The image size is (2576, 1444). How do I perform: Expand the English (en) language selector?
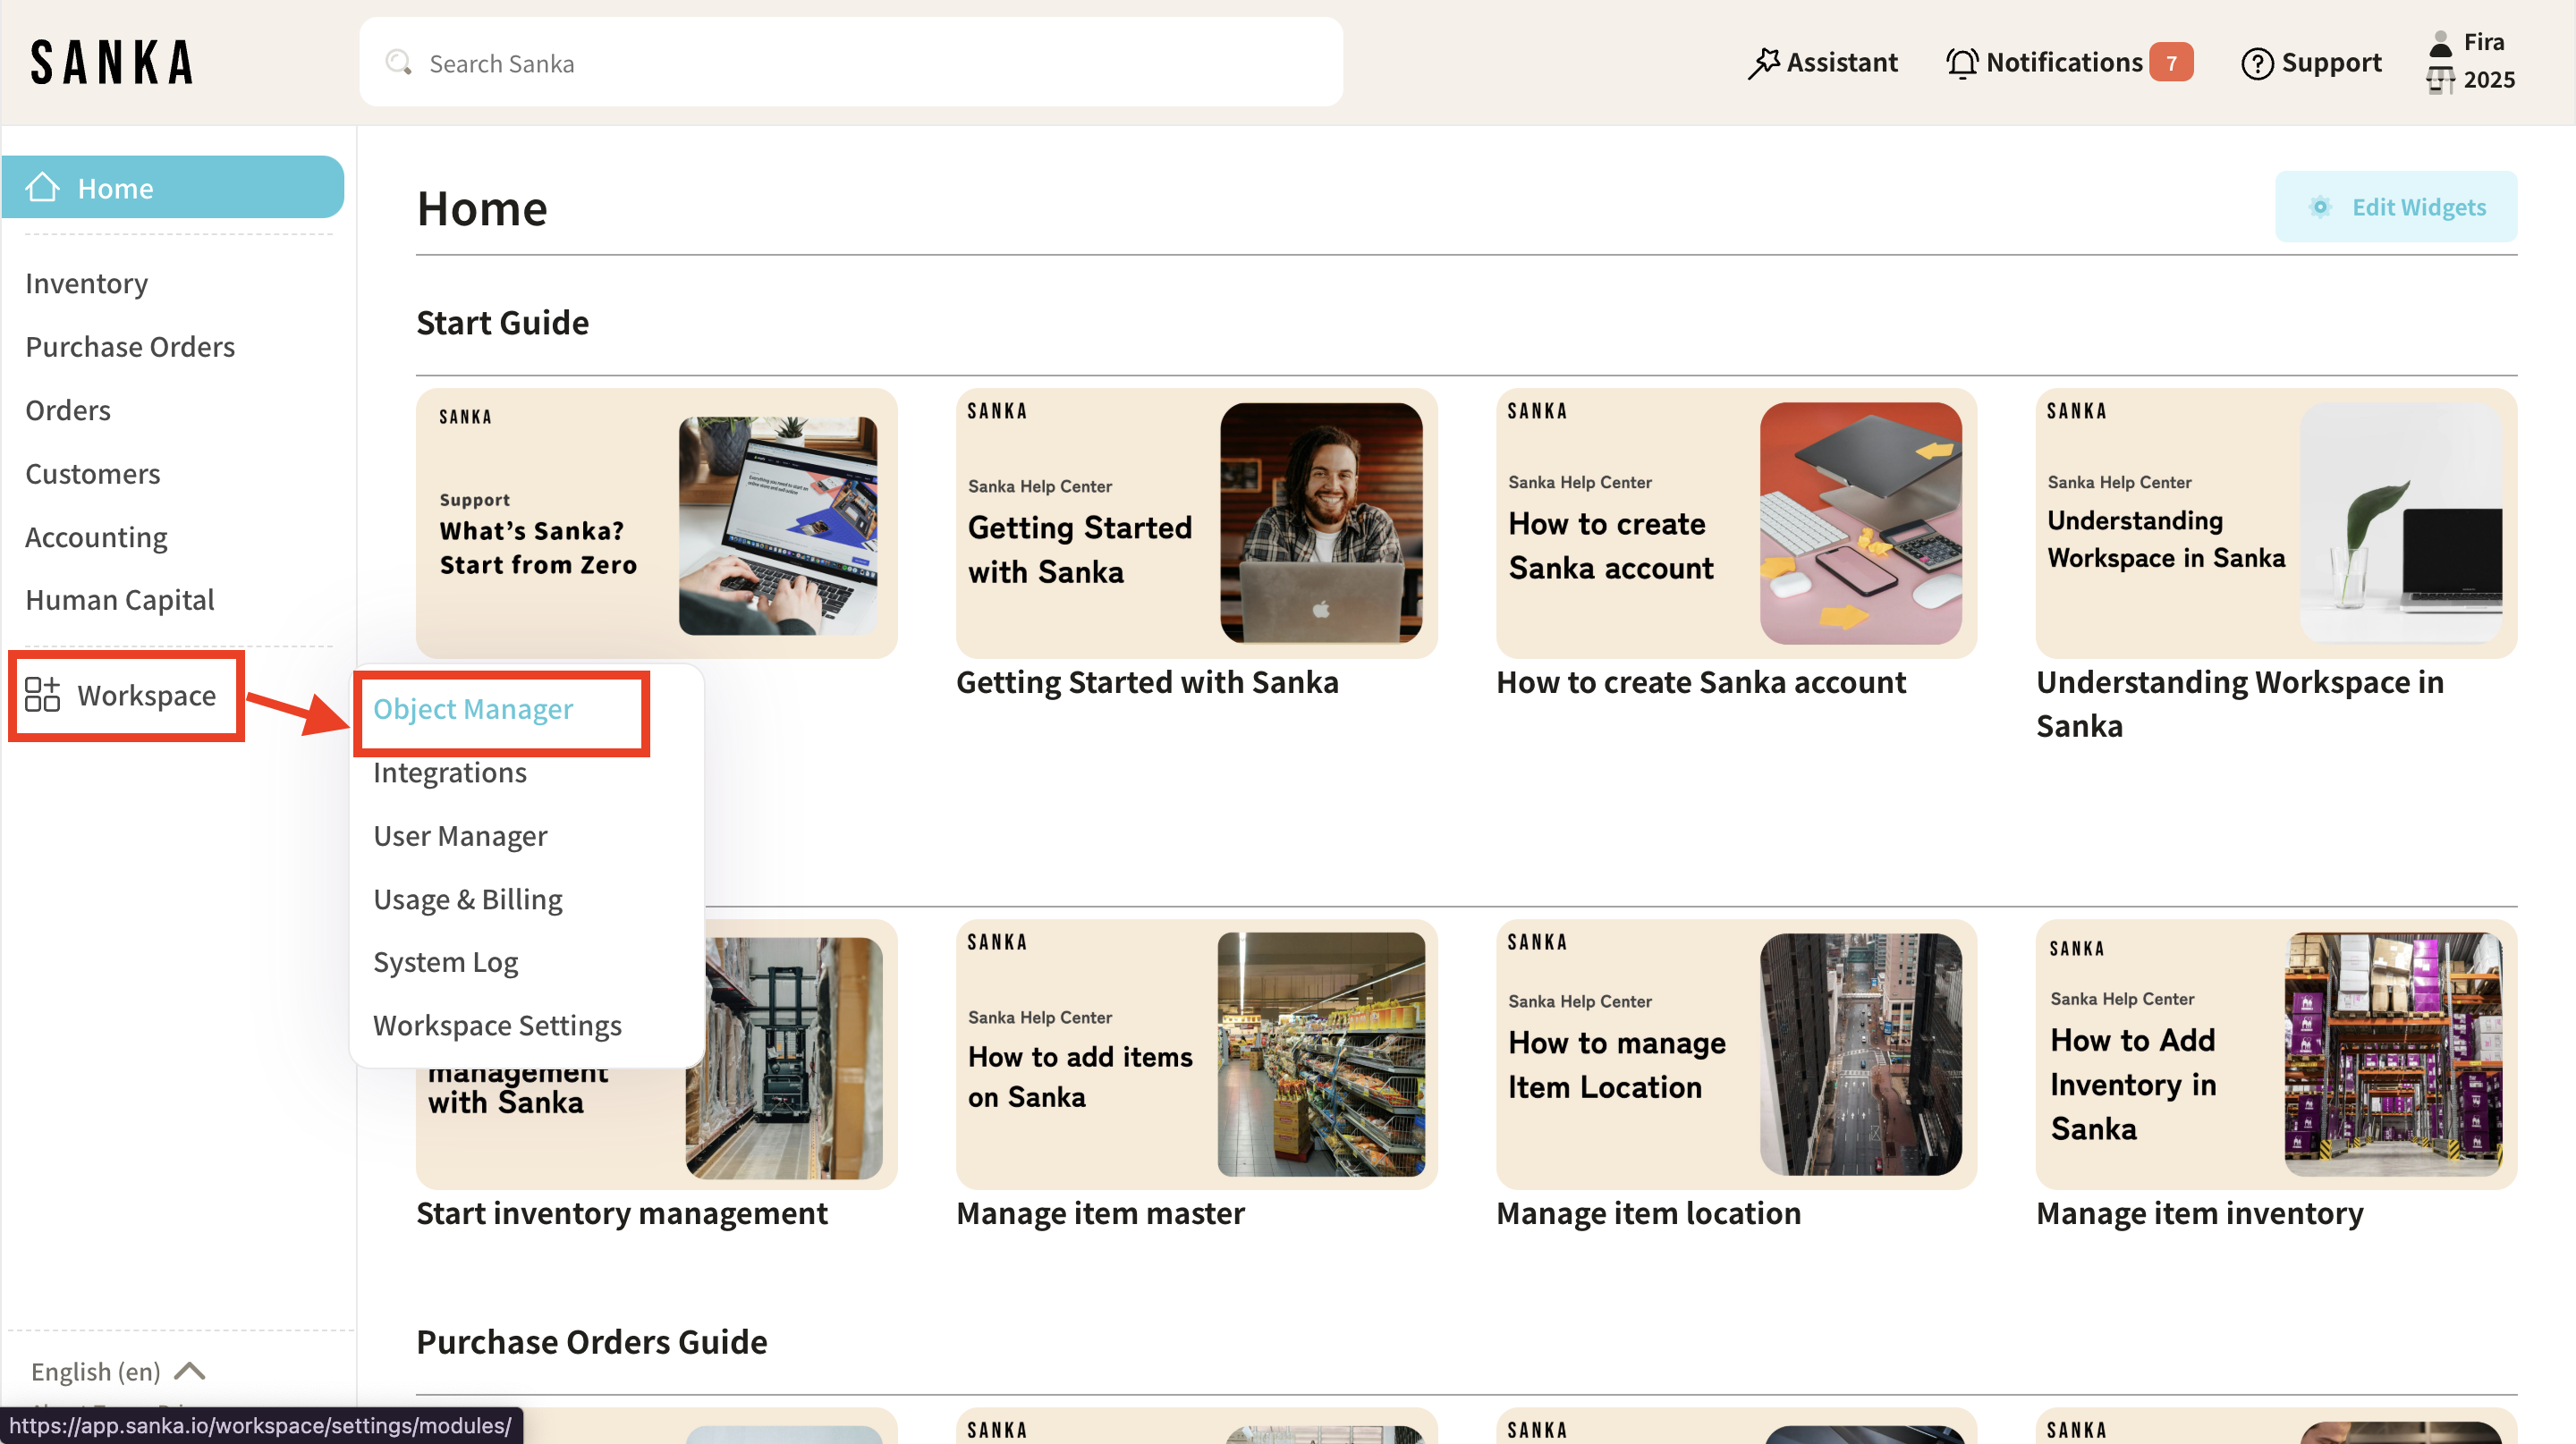pos(96,1371)
